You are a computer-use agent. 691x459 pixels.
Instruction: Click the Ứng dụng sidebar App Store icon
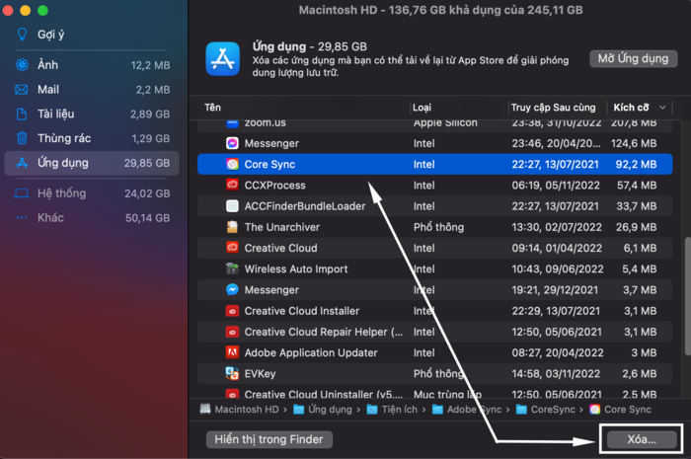click(22, 163)
